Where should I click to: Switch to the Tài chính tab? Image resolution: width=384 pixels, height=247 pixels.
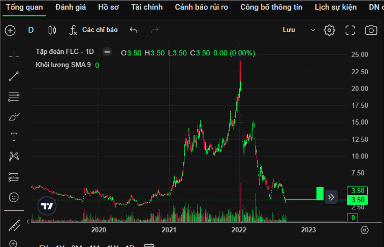coord(146,7)
